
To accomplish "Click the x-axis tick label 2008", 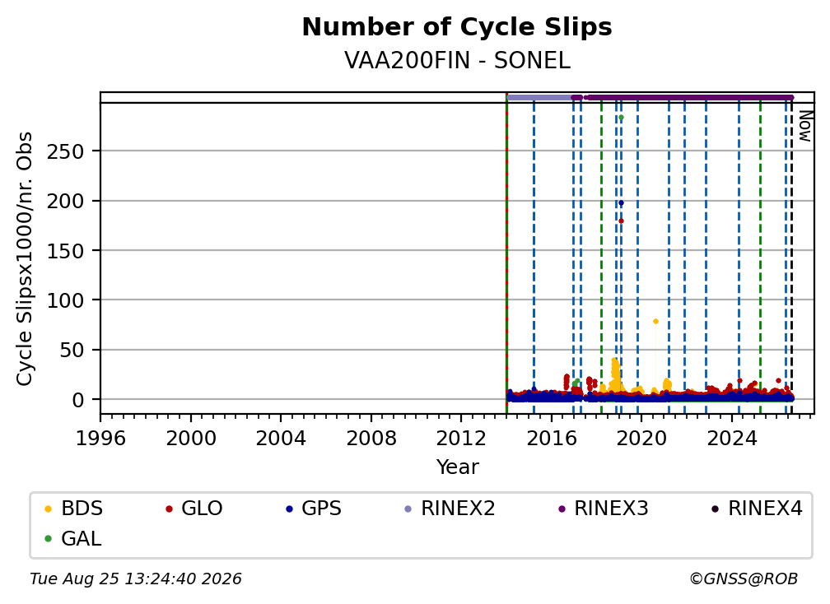I will (371, 439).
